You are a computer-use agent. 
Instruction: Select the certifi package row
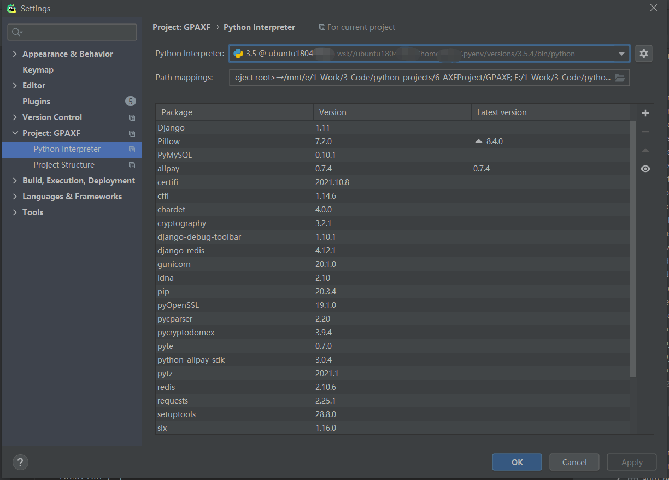pos(392,182)
